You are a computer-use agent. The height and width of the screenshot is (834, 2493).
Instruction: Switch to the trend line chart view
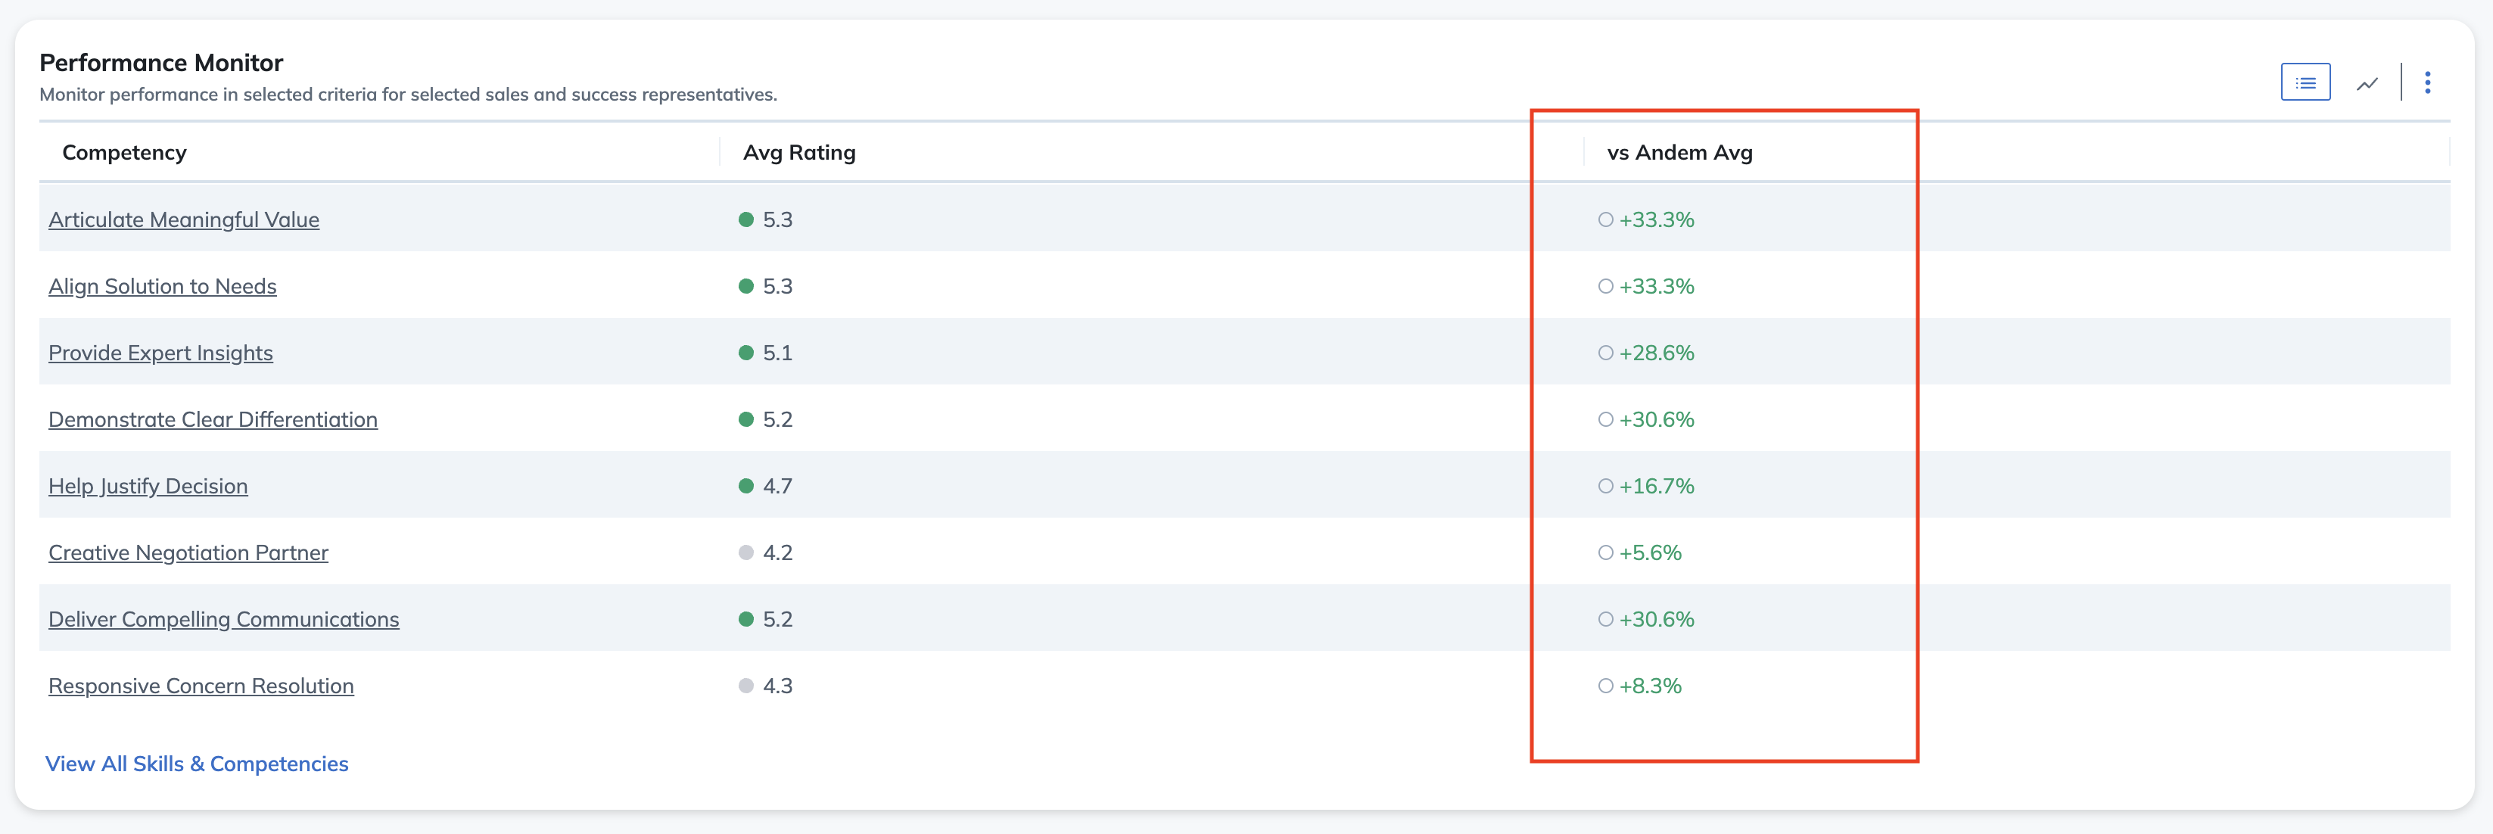(x=2367, y=83)
